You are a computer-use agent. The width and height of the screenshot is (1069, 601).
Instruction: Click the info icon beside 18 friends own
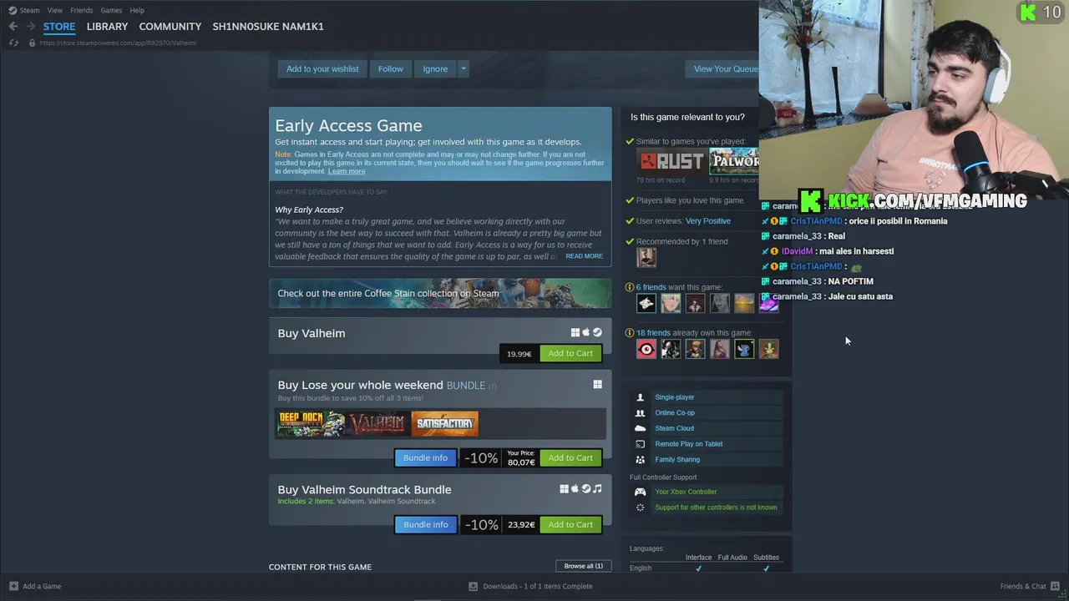[x=630, y=333]
